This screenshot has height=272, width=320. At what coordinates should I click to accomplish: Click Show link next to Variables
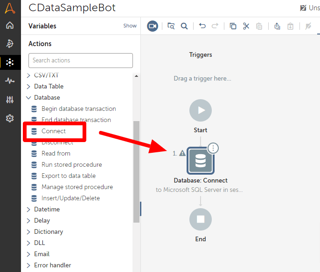(130, 26)
